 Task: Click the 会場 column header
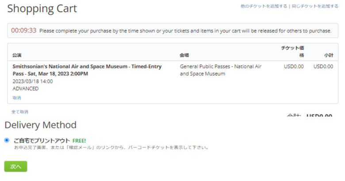tap(184, 55)
